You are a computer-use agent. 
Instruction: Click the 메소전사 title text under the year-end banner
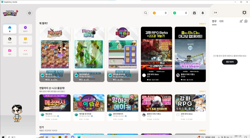tap(49, 114)
